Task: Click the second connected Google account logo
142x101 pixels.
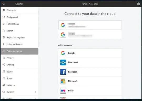Action: pyautogui.click(x=63, y=35)
